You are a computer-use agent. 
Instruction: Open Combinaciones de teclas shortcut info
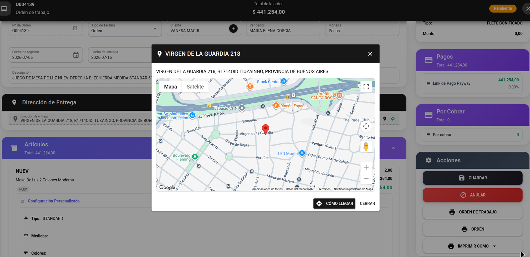[266, 189]
